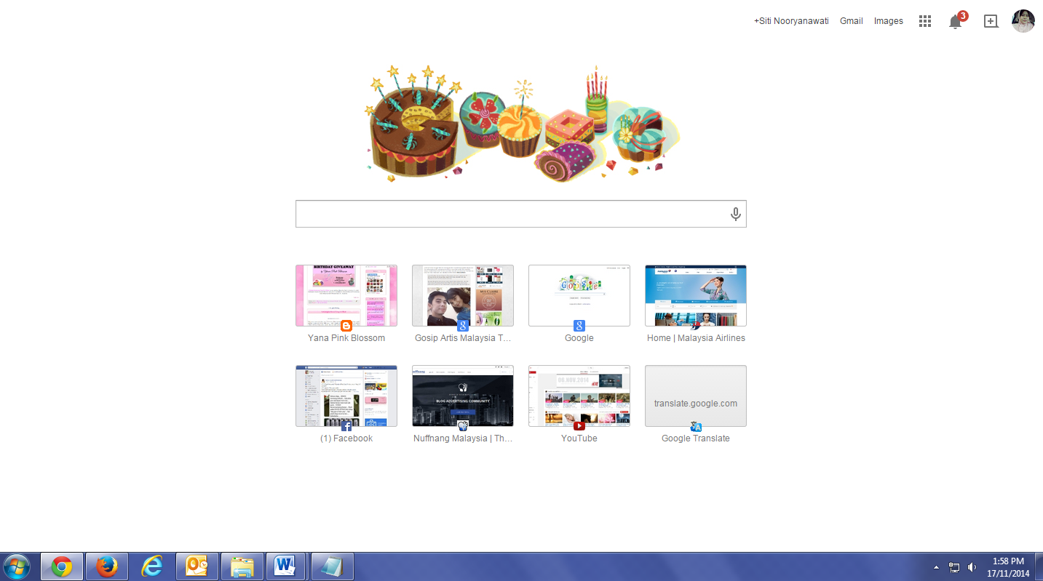The height and width of the screenshot is (581, 1043).
Task: Click Blogger favicon on Yana tile
Action: (x=346, y=326)
